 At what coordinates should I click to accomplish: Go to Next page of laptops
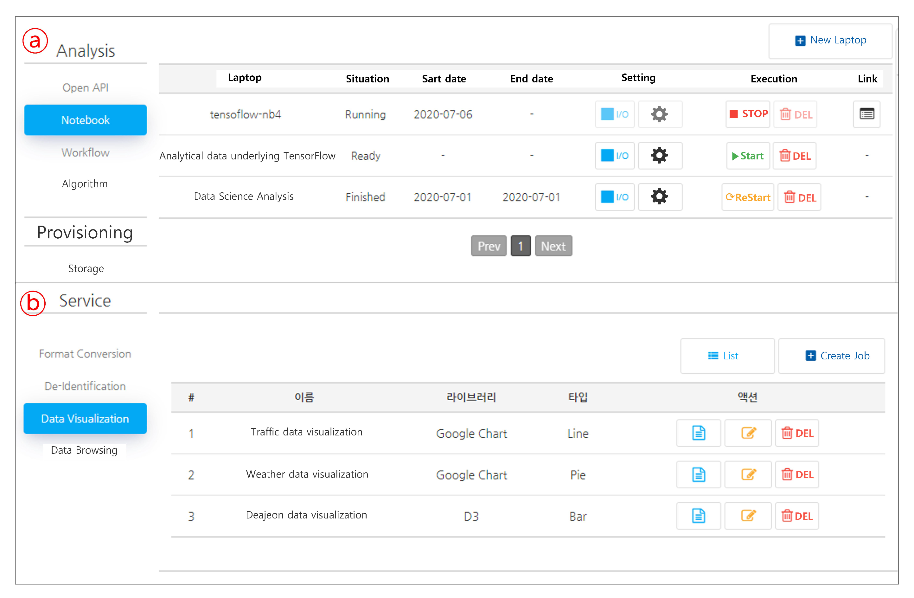coord(553,246)
